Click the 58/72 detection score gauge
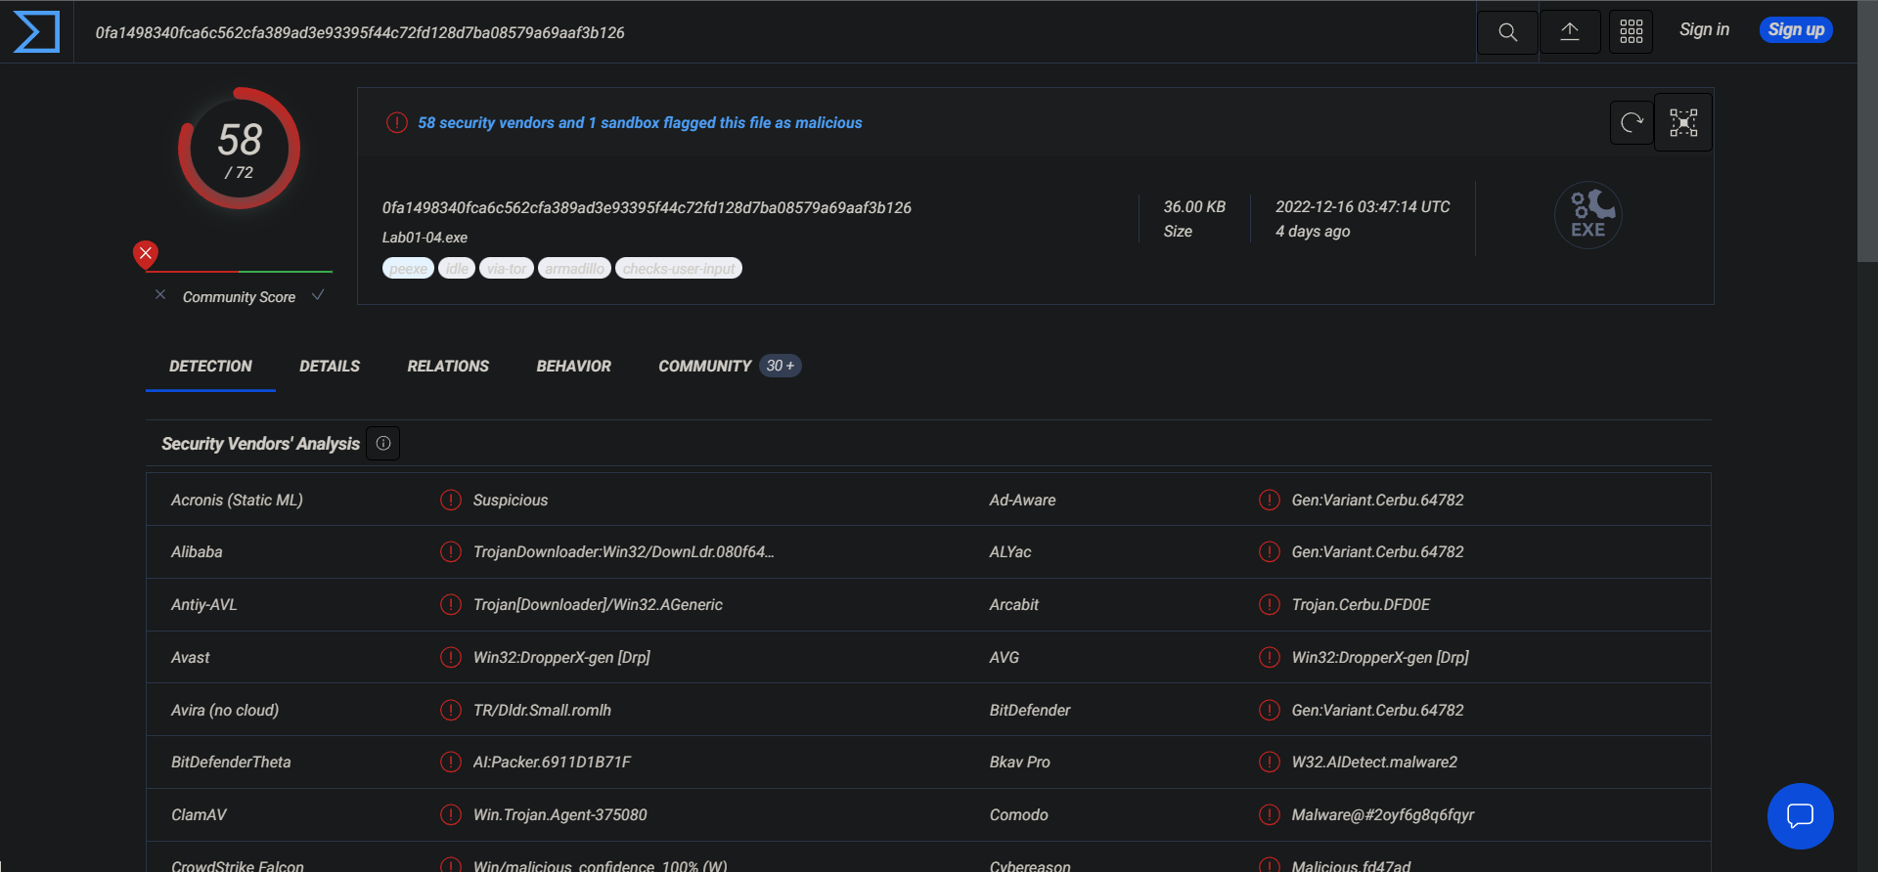Viewport: 1878px width, 872px height. 239,149
